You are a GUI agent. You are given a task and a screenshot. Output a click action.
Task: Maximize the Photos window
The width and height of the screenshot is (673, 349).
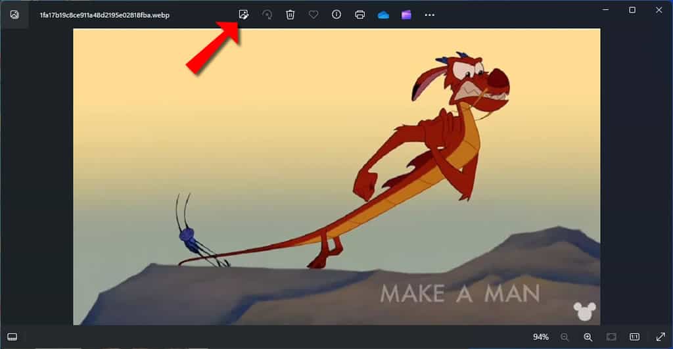click(x=632, y=9)
